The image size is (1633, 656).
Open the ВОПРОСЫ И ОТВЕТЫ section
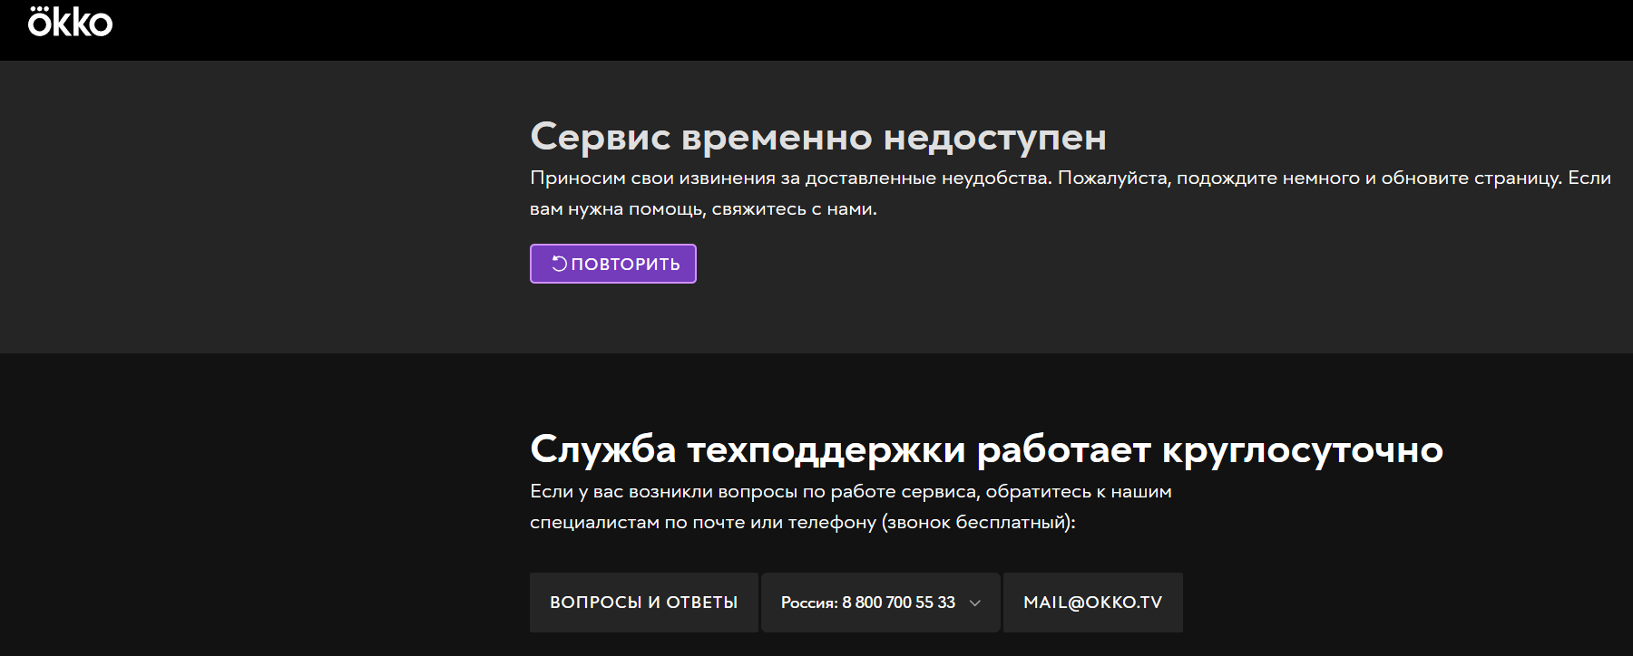click(x=643, y=603)
